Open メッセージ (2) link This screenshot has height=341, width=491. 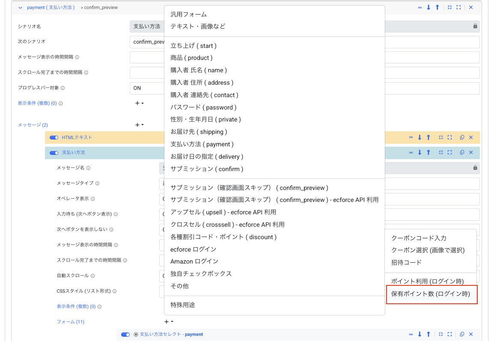33,125
